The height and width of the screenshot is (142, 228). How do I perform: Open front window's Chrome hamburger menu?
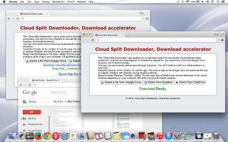[222, 40]
